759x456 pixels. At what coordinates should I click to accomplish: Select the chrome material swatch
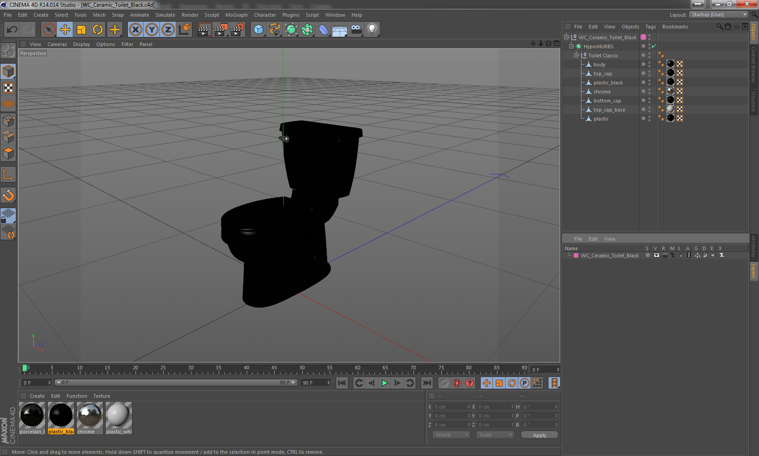click(x=90, y=419)
